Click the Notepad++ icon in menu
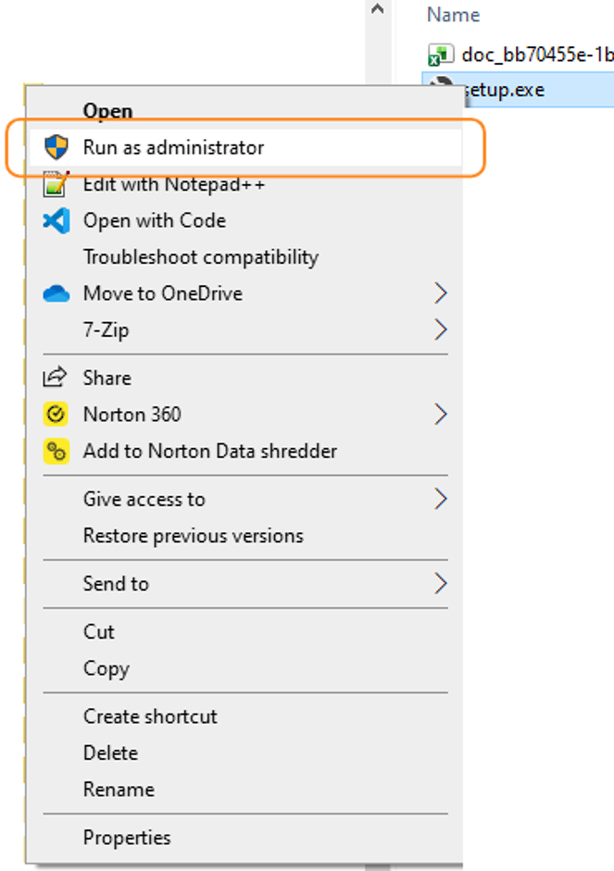614x871 pixels. click(x=56, y=184)
